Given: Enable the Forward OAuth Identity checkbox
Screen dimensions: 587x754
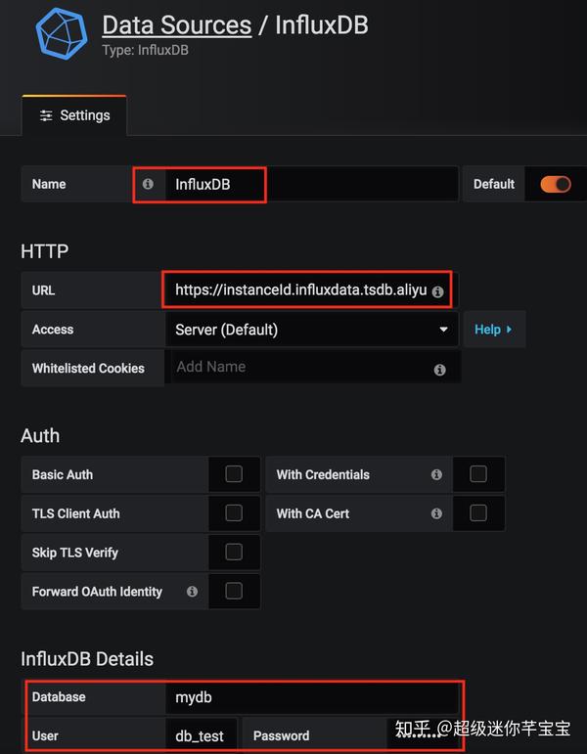Looking at the screenshot, I should pos(234,591).
